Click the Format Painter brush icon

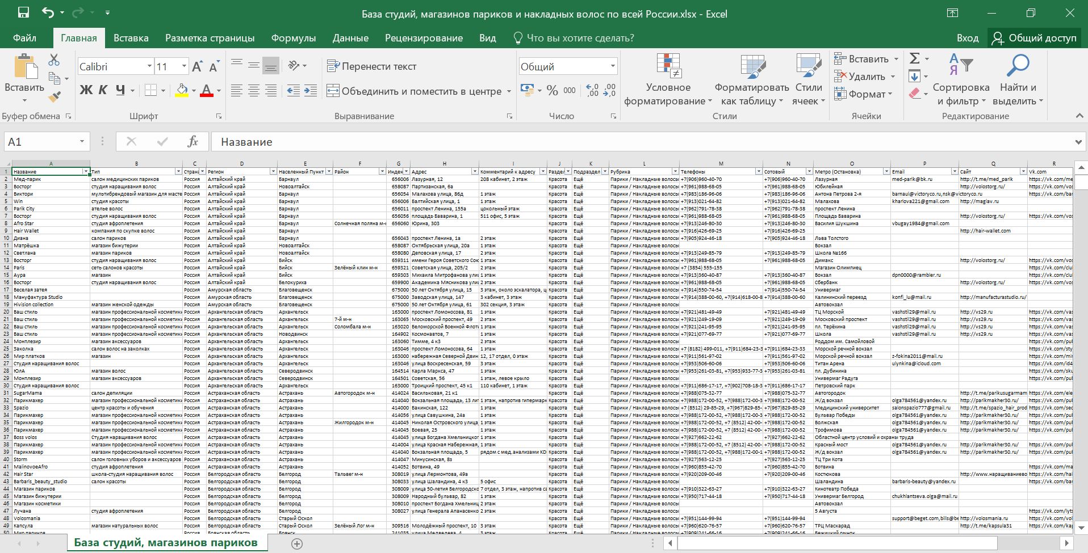55,97
